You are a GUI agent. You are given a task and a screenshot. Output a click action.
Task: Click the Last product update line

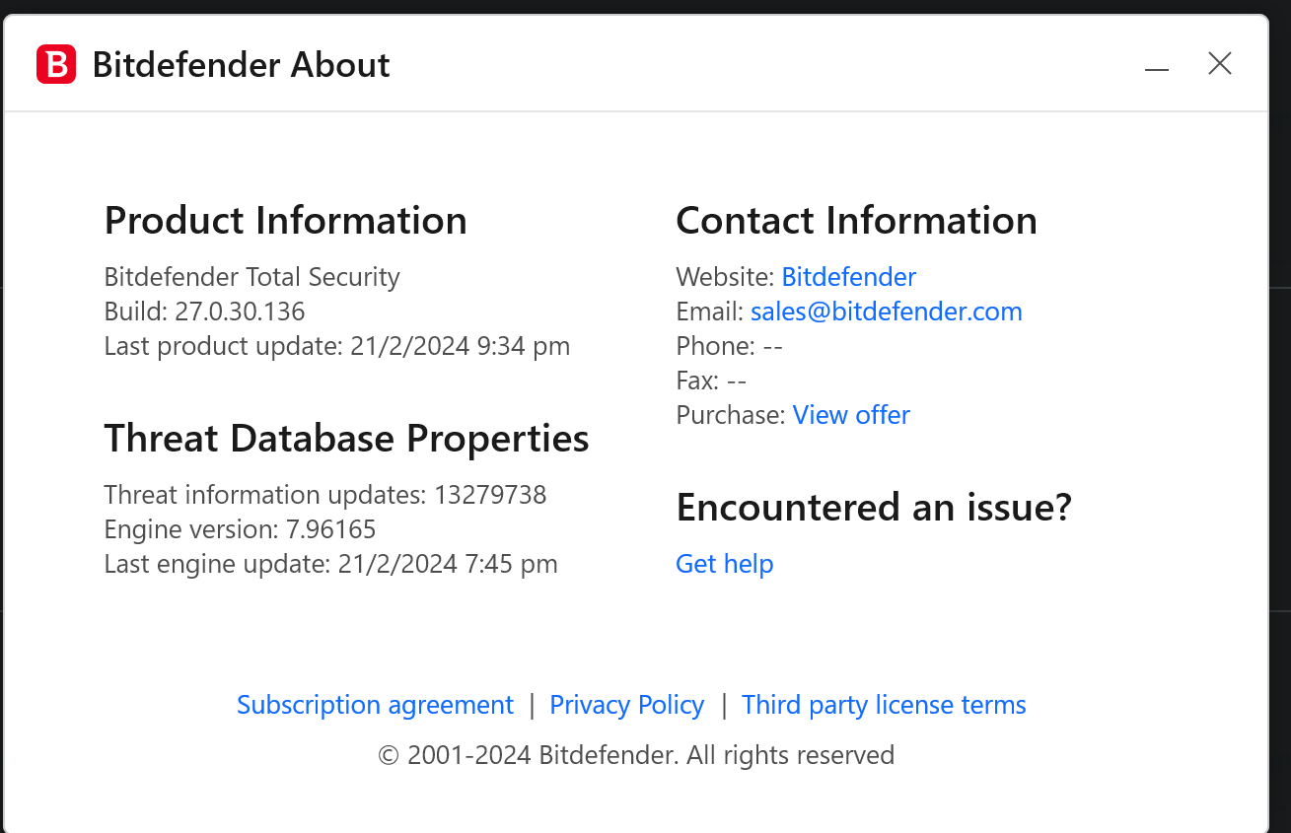(336, 346)
